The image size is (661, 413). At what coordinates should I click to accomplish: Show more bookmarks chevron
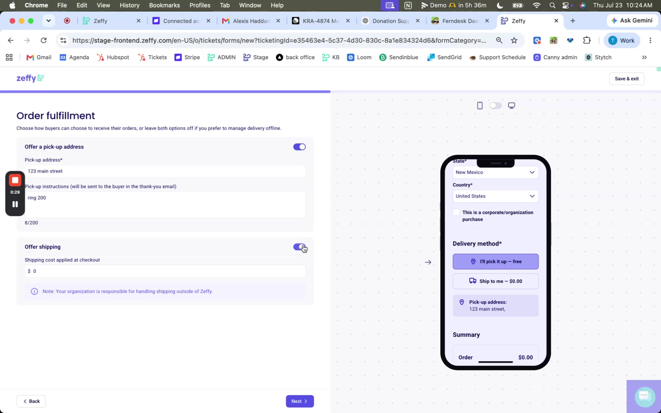tap(645, 57)
